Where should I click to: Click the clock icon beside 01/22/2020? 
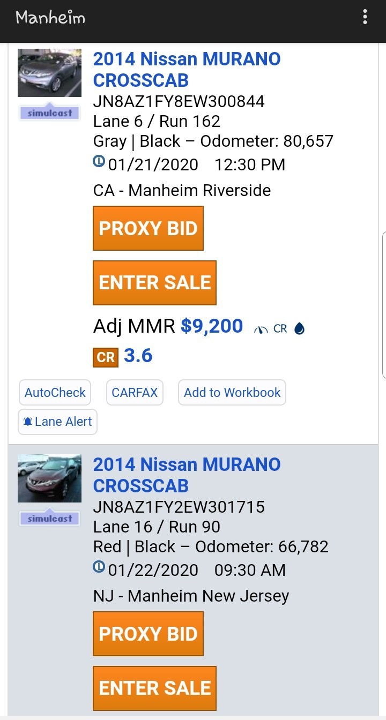pyautogui.click(x=99, y=566)
